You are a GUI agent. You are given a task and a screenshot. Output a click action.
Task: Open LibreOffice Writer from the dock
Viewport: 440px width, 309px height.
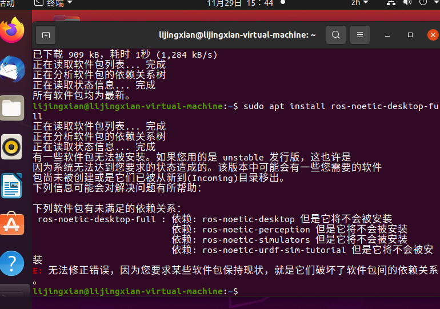click(x=11, y=186)
